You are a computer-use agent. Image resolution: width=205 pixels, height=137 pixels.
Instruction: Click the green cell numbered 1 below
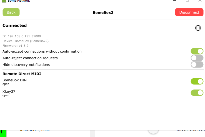point(3,133)
